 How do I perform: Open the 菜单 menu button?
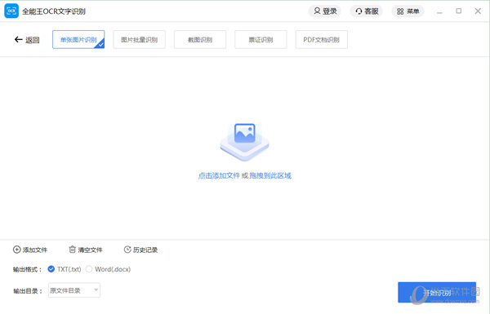(x=408, y=11)
